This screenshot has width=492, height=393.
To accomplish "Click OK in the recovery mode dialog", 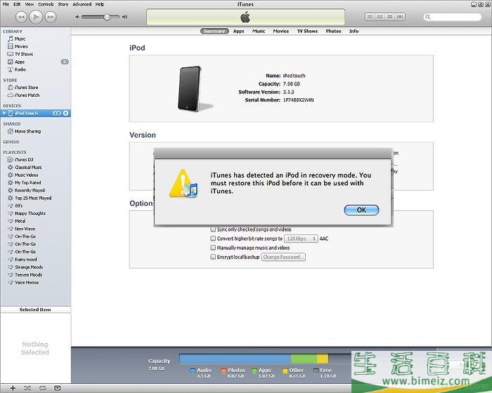I will pos(361,210).
